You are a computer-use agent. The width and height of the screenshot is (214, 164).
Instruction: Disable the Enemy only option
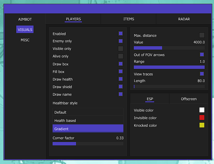[x=121, y=41]
